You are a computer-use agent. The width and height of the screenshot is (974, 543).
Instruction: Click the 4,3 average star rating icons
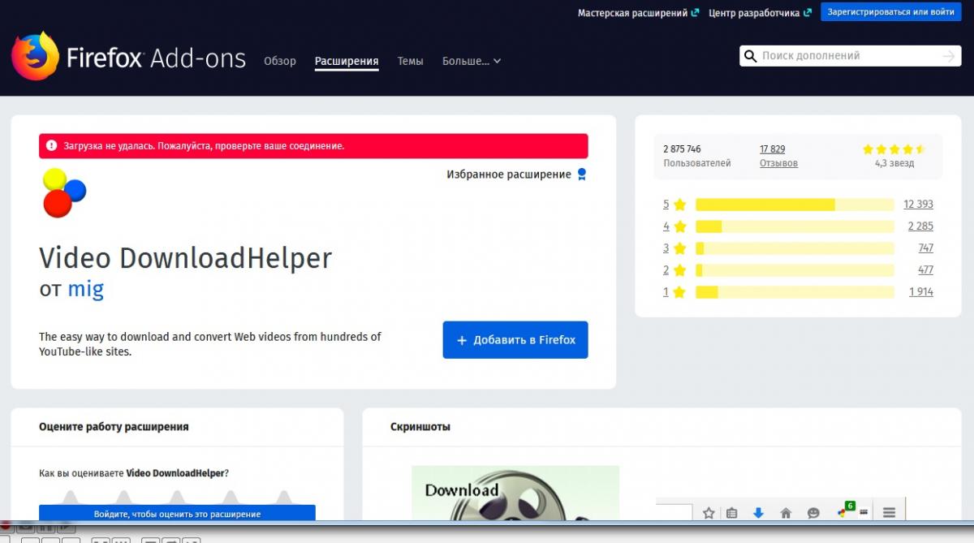tap(894, 149)
